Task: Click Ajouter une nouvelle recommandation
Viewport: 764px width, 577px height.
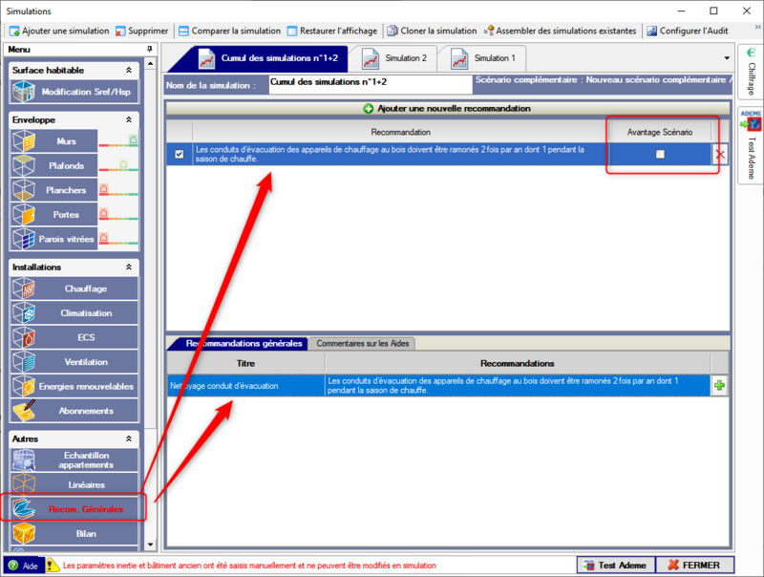Action: click(447, 109)
